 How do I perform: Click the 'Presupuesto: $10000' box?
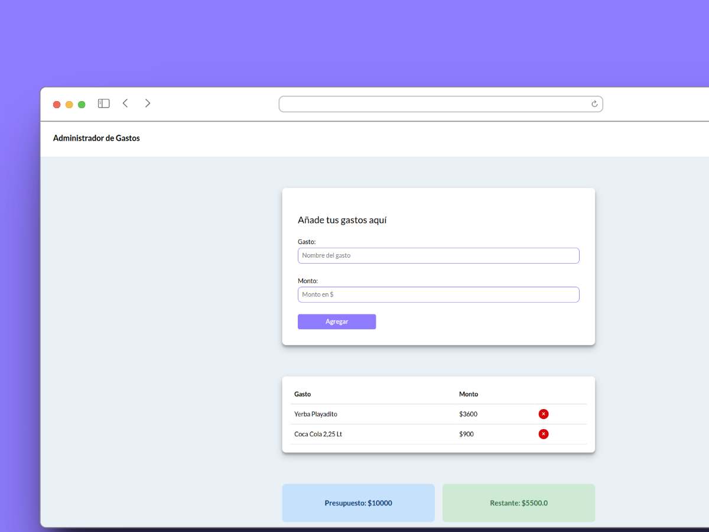(x=358, y=503)
